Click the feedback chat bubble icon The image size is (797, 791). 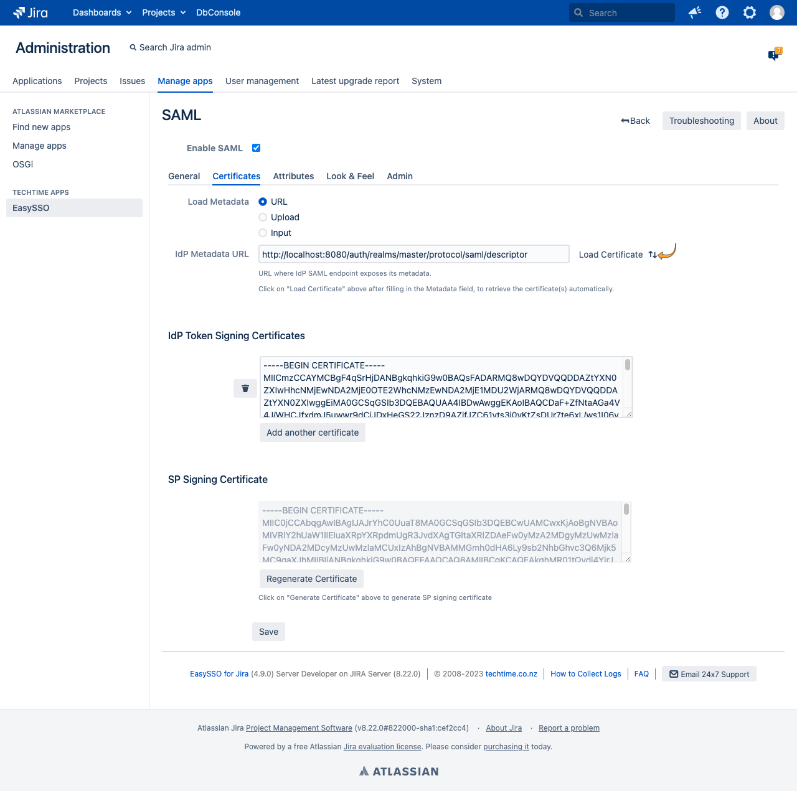coord(774,55)
